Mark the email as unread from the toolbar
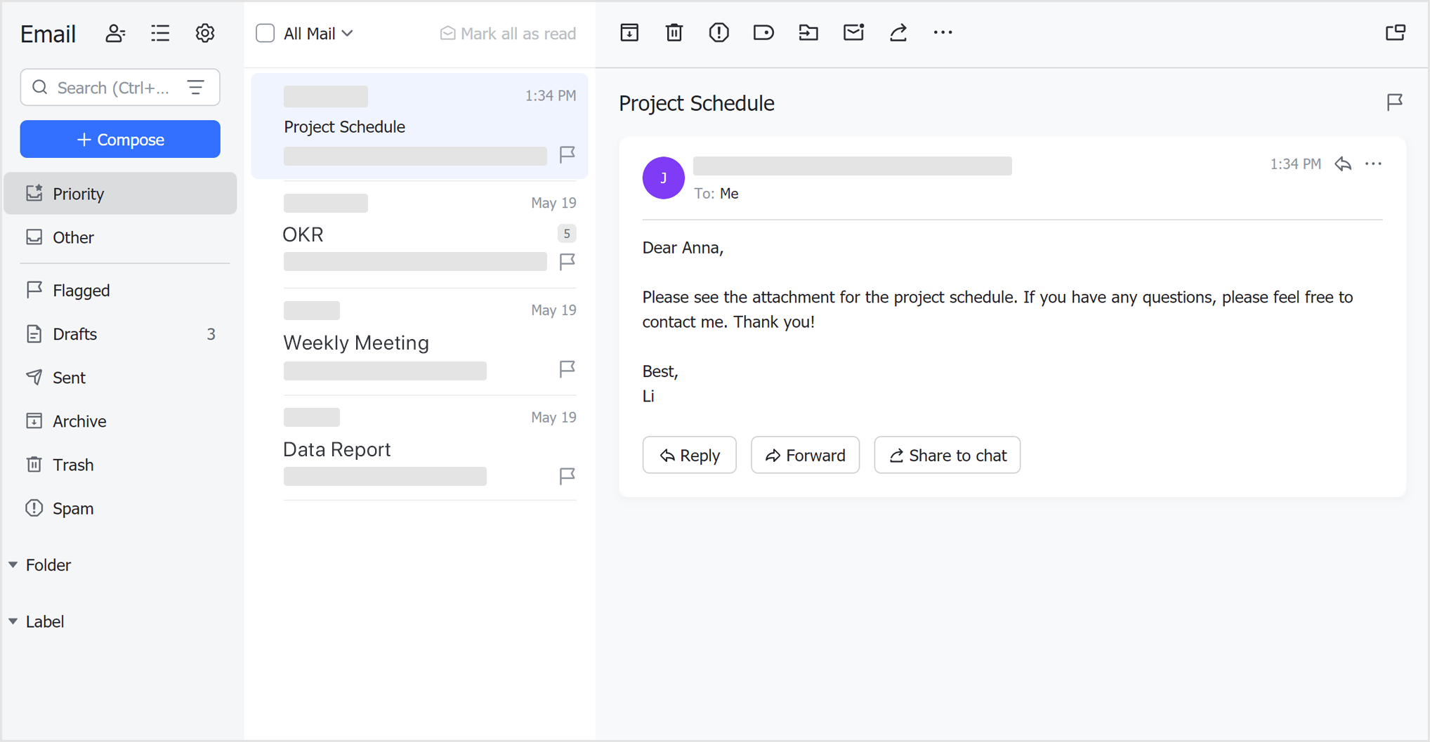 pos(853,32)
